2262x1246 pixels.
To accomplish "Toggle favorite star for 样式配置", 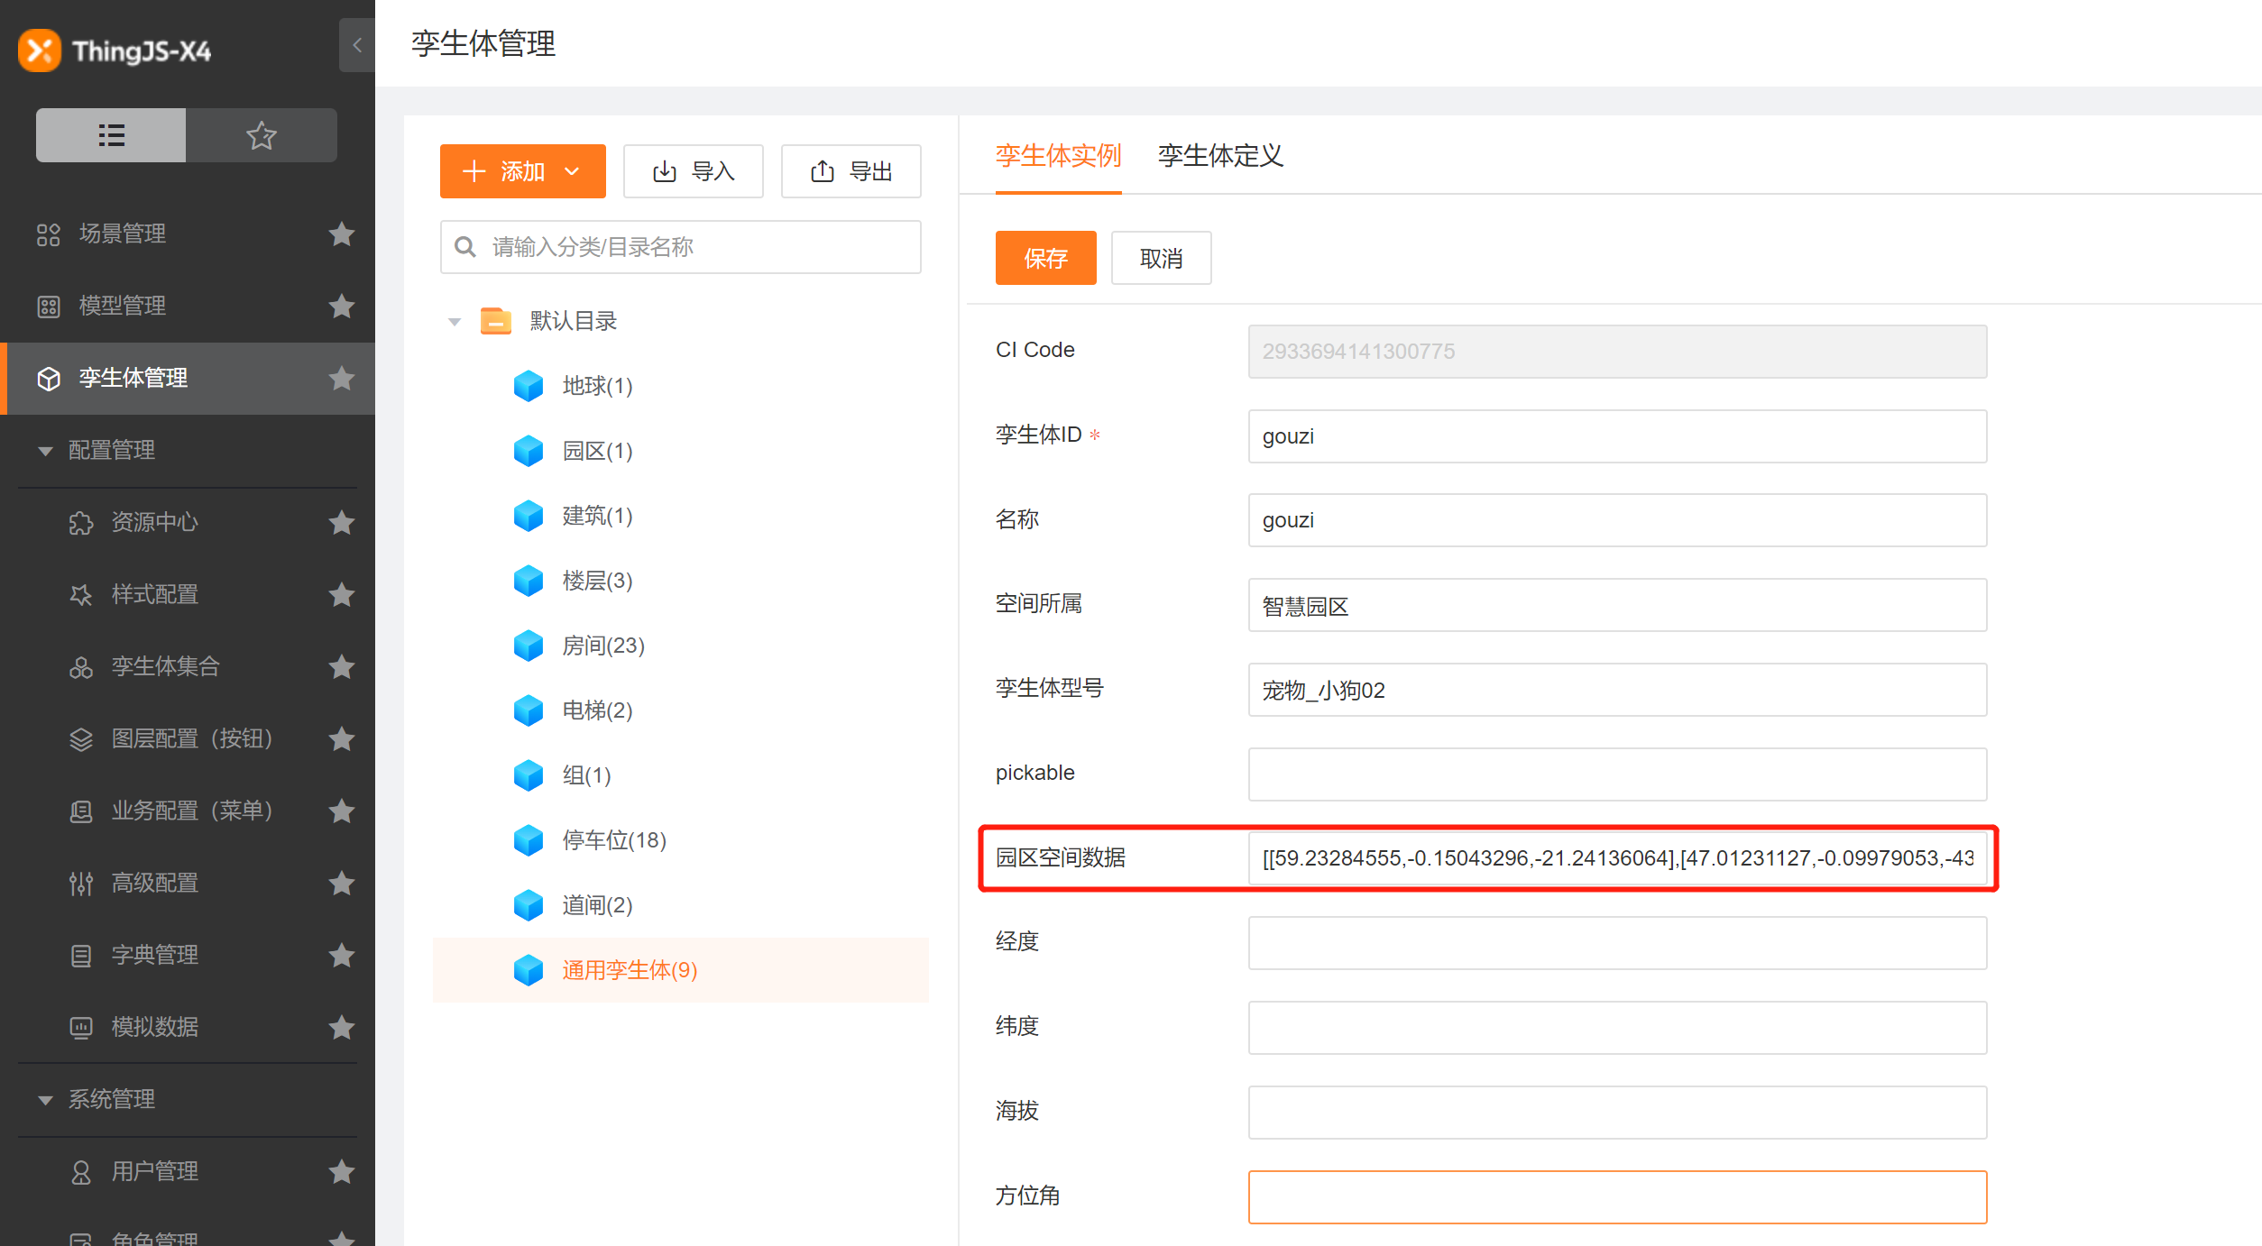I will click(341, 594).
